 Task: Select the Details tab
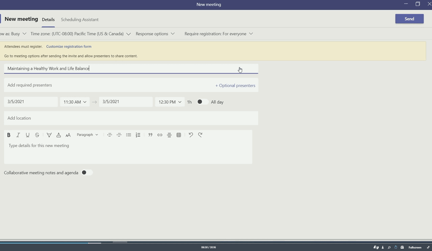click(48, 20)
